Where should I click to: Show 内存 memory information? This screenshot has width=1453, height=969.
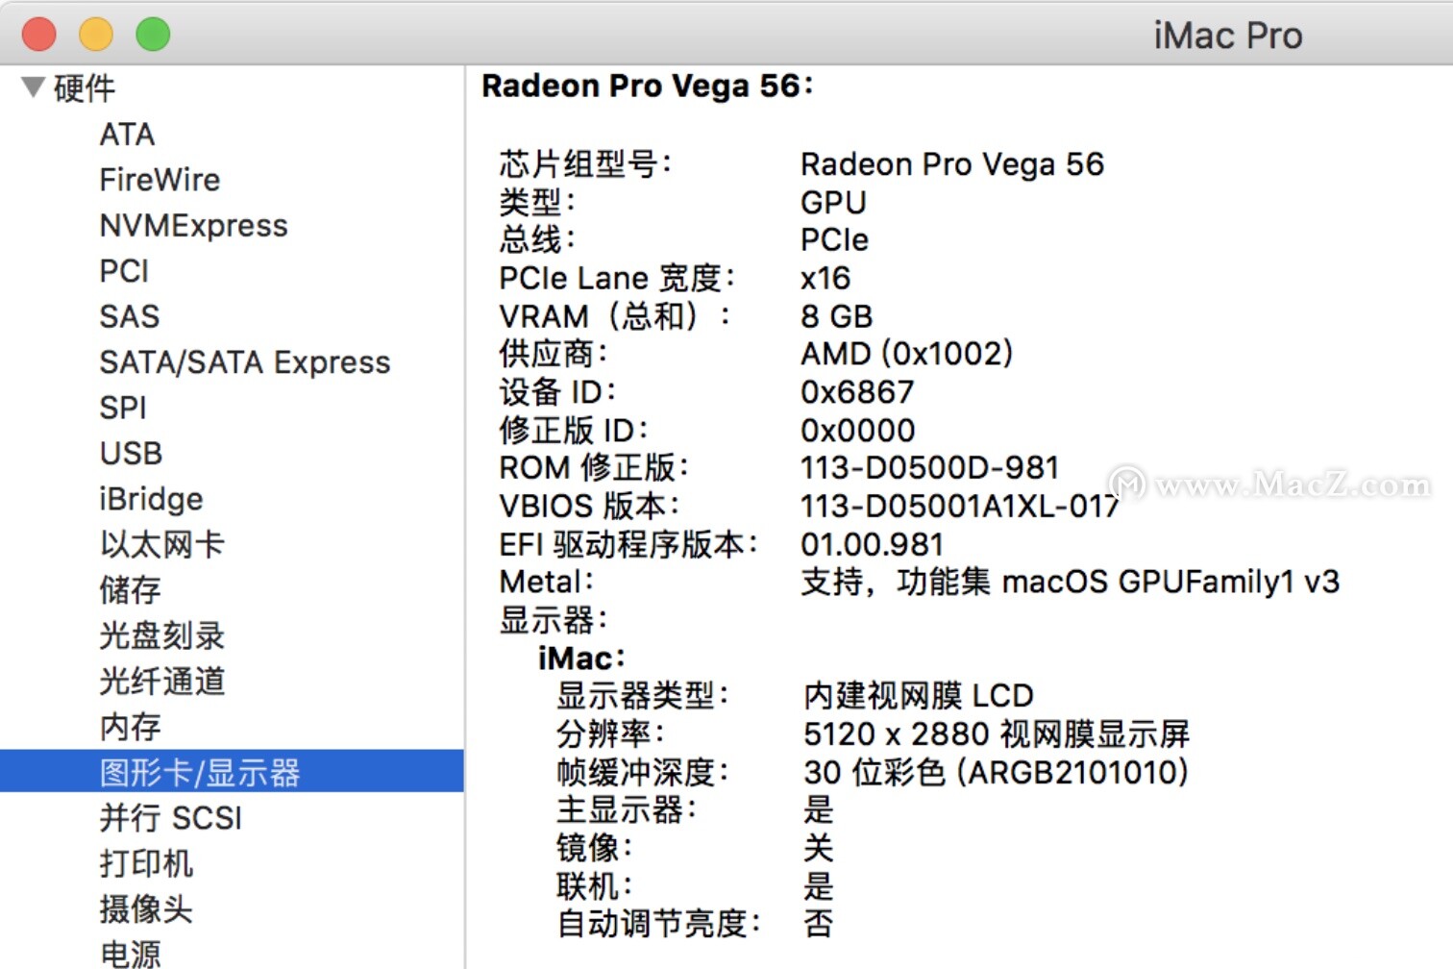pyautogui.click(x=131, y=727)
